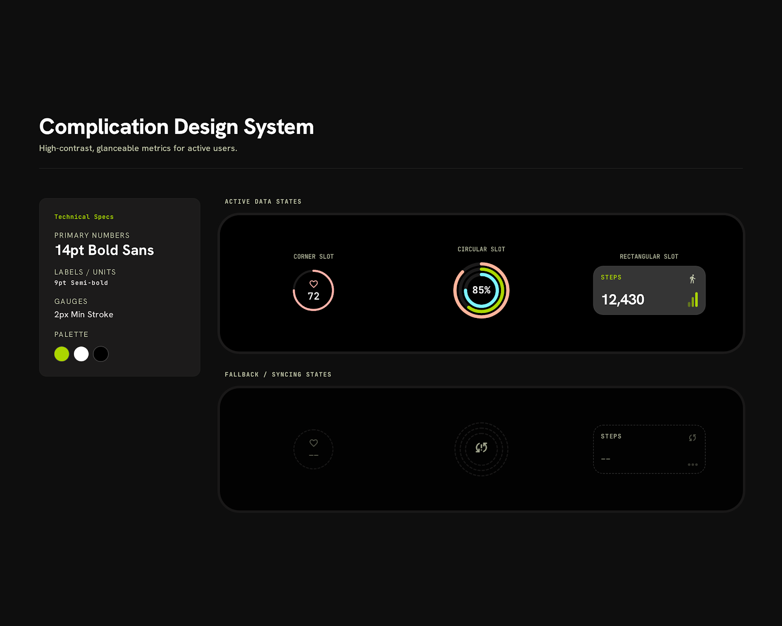This screenshot has width=782, height=626.
Task: Select the lime green palette swatch
Action: coord(62,354)
